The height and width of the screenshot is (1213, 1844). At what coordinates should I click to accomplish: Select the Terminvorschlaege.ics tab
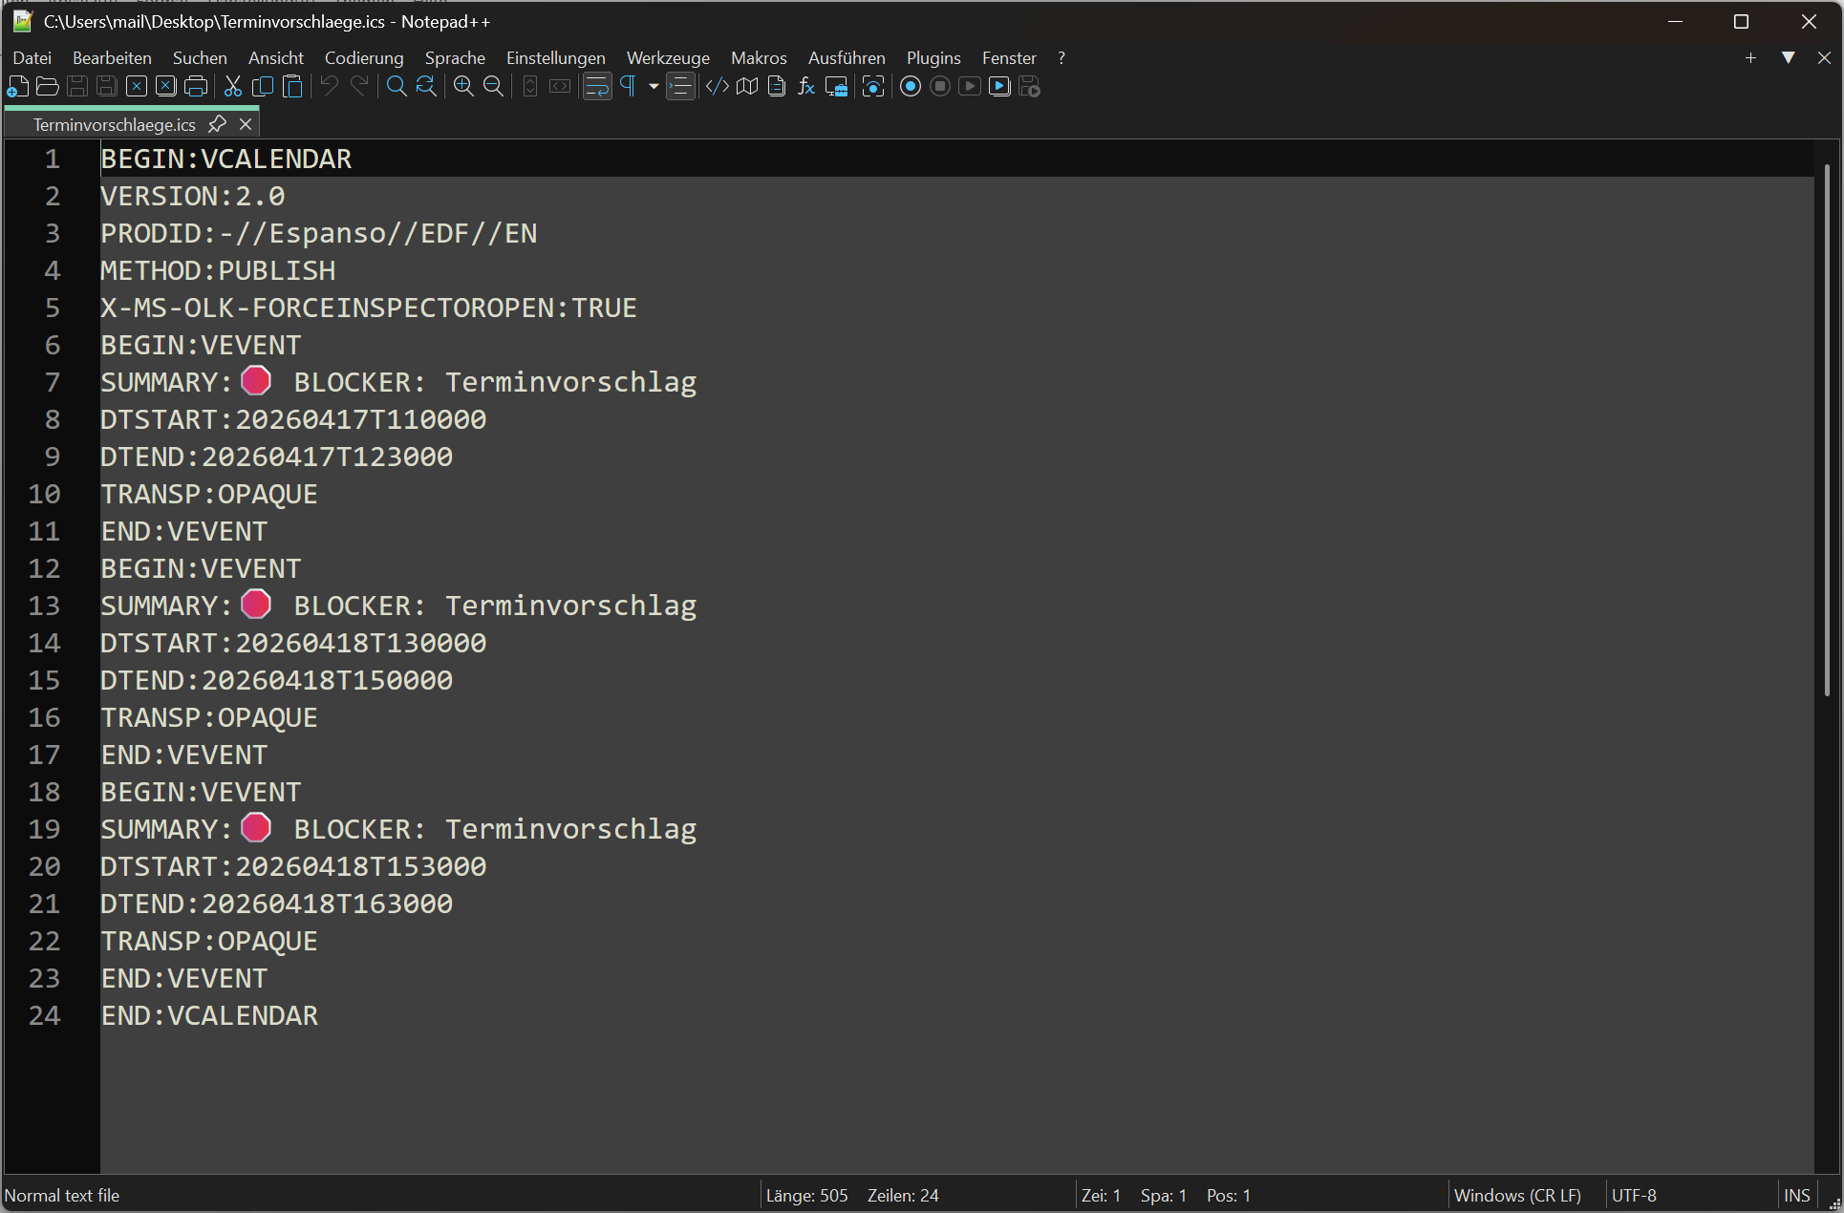coord(114,124)
